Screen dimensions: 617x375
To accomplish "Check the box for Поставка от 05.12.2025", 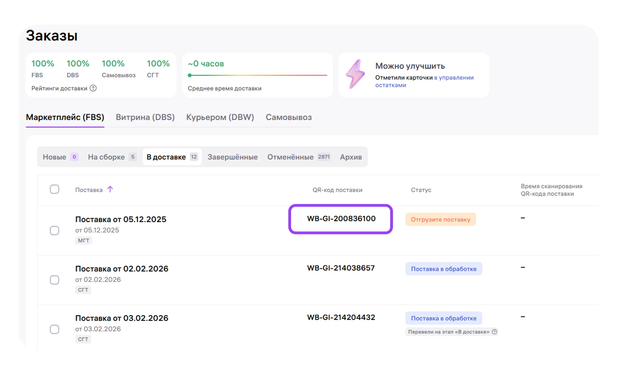I will pyautogui.click(x=54, y=230).
